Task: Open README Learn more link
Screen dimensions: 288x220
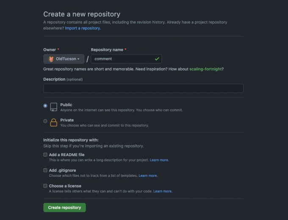Action: [x=159, y=160]
